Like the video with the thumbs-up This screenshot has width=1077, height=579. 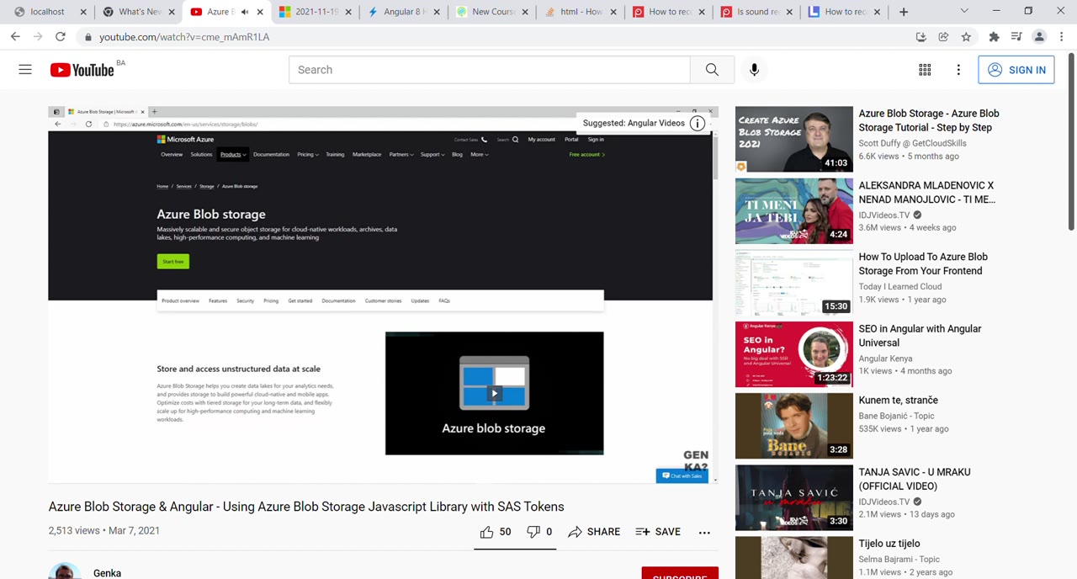point(486,531)
